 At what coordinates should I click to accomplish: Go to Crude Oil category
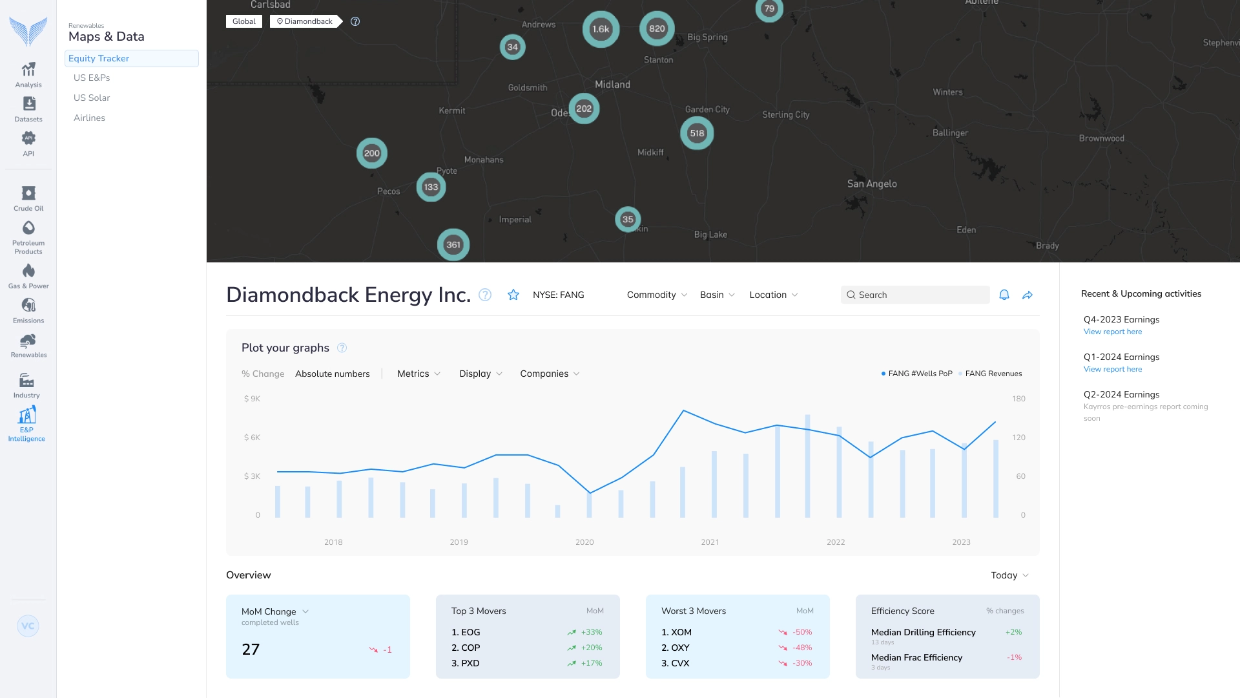tap(28, 198)
